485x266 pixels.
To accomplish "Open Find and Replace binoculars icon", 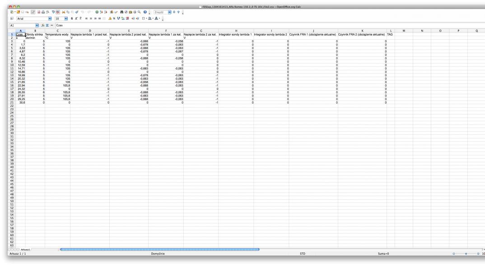I will tap(121, 12).
